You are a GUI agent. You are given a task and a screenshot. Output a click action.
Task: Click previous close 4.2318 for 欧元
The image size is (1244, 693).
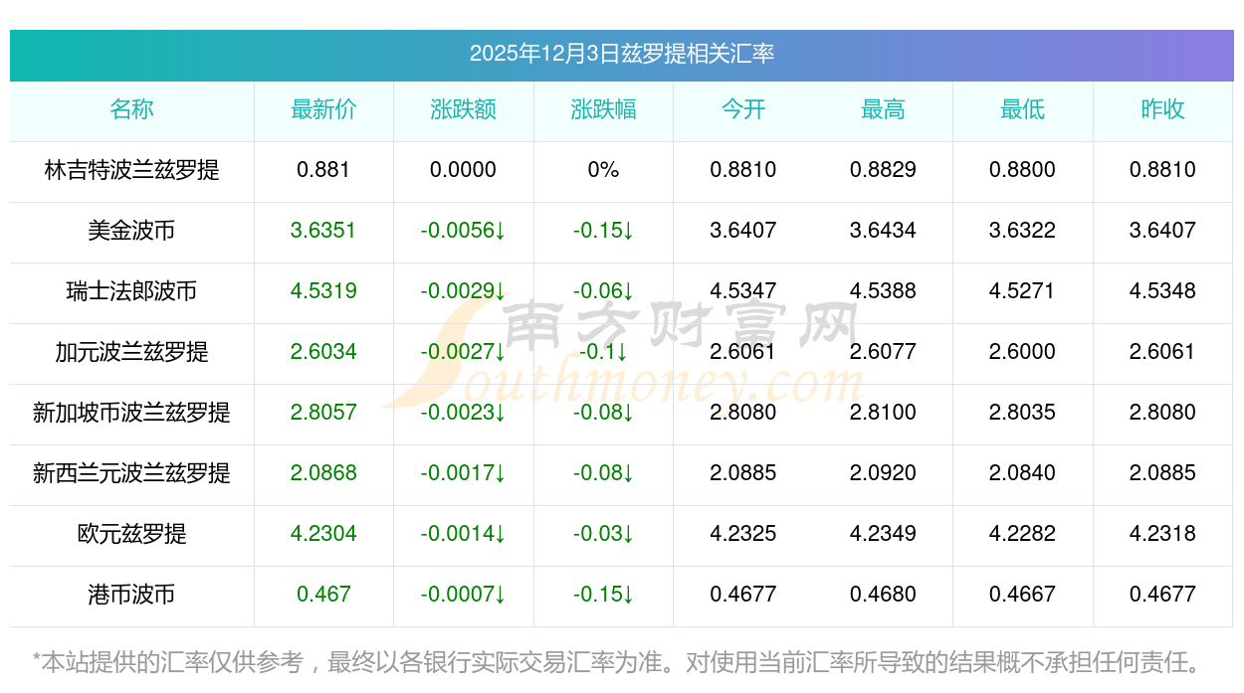pos(1162,534)
